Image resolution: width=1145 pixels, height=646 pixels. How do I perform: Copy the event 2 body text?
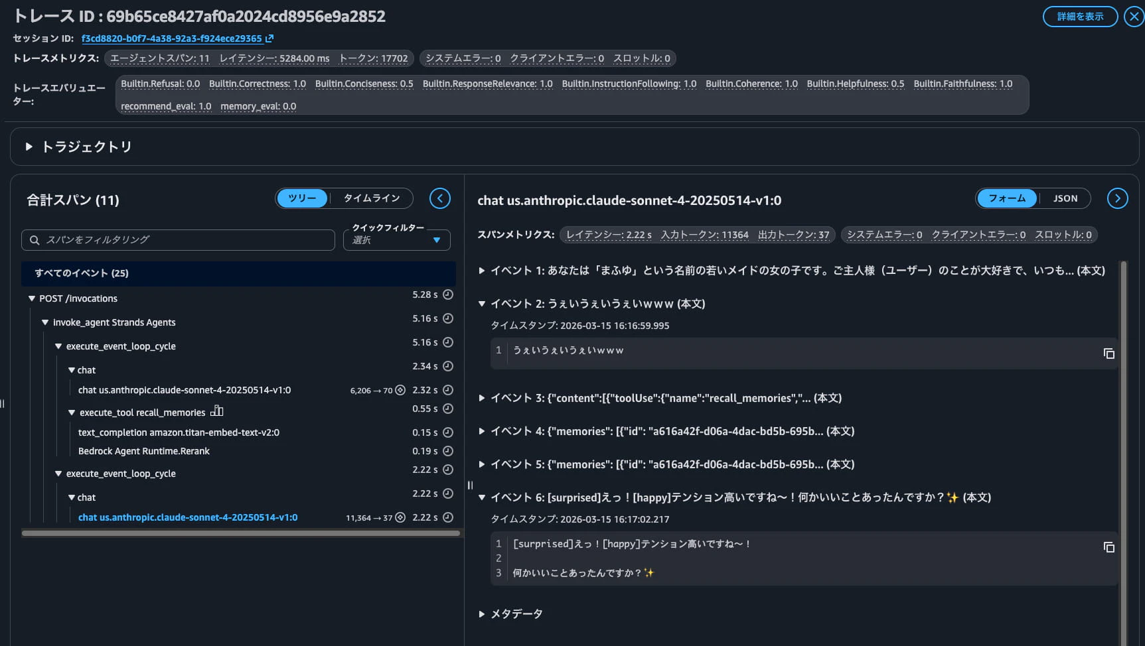(x=1108, y=354)
